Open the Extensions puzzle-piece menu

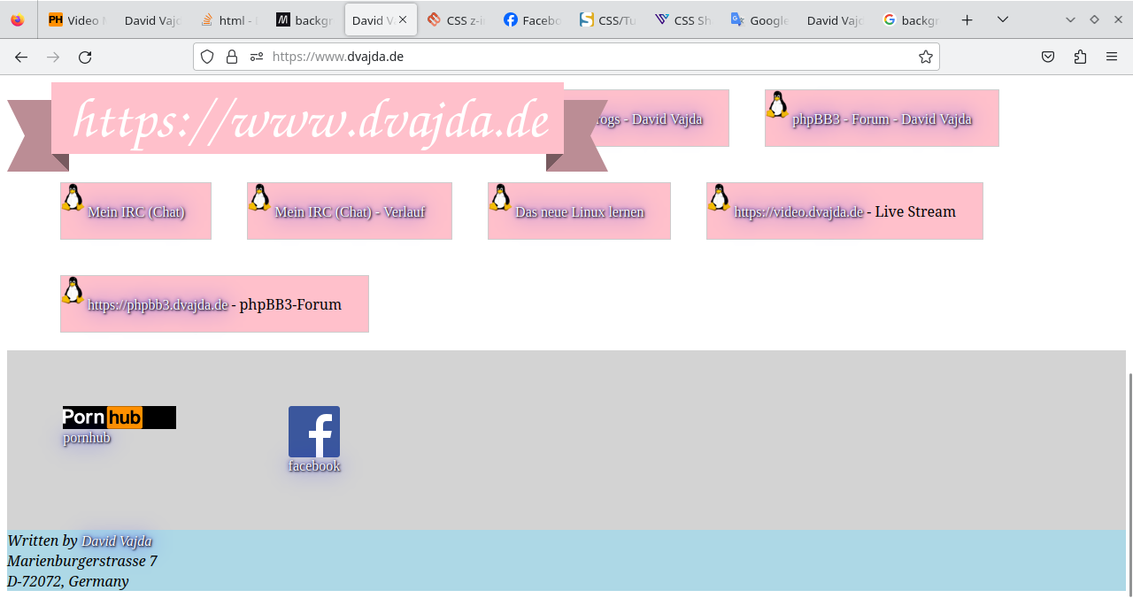tap(1080, 57)
